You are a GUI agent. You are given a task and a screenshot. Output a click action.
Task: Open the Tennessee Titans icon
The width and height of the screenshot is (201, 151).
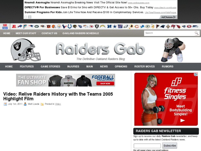point(80,27)
